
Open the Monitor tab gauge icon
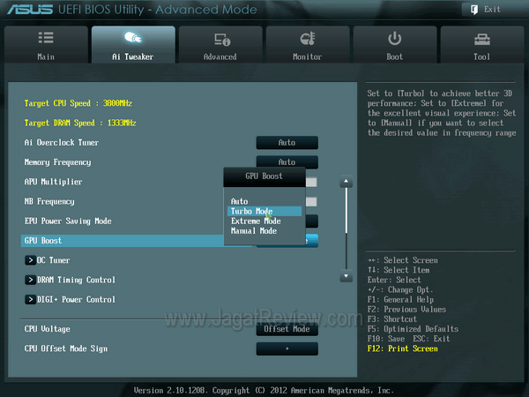pos(308,39)
